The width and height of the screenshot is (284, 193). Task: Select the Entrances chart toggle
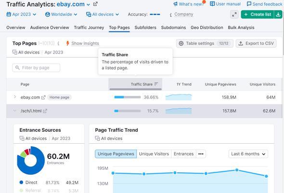(184, 154)
